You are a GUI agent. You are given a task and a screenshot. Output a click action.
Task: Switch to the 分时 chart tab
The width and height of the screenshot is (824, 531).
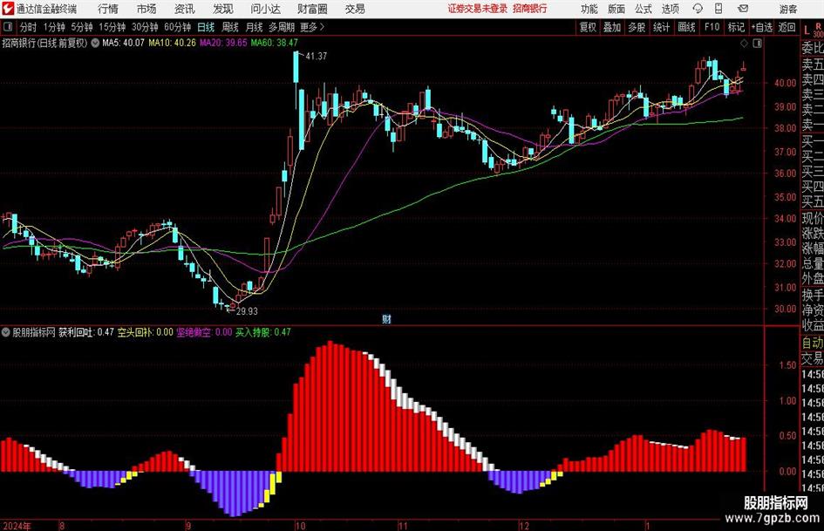[28, 27]
